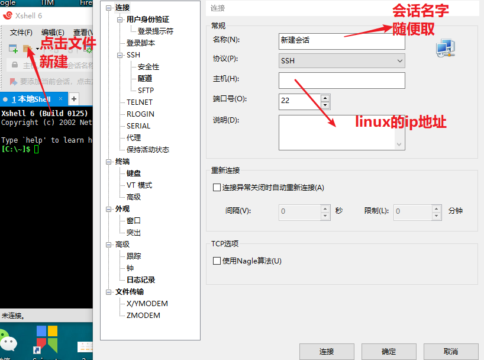This screenshot has width=484, height=360.
Task: Select 跟踪 in the tree
Action: click(x=134, y=256)
